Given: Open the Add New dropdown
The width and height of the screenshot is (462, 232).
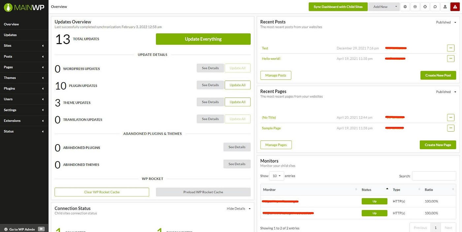Looking at the screenshot, I should click(384, 7).
